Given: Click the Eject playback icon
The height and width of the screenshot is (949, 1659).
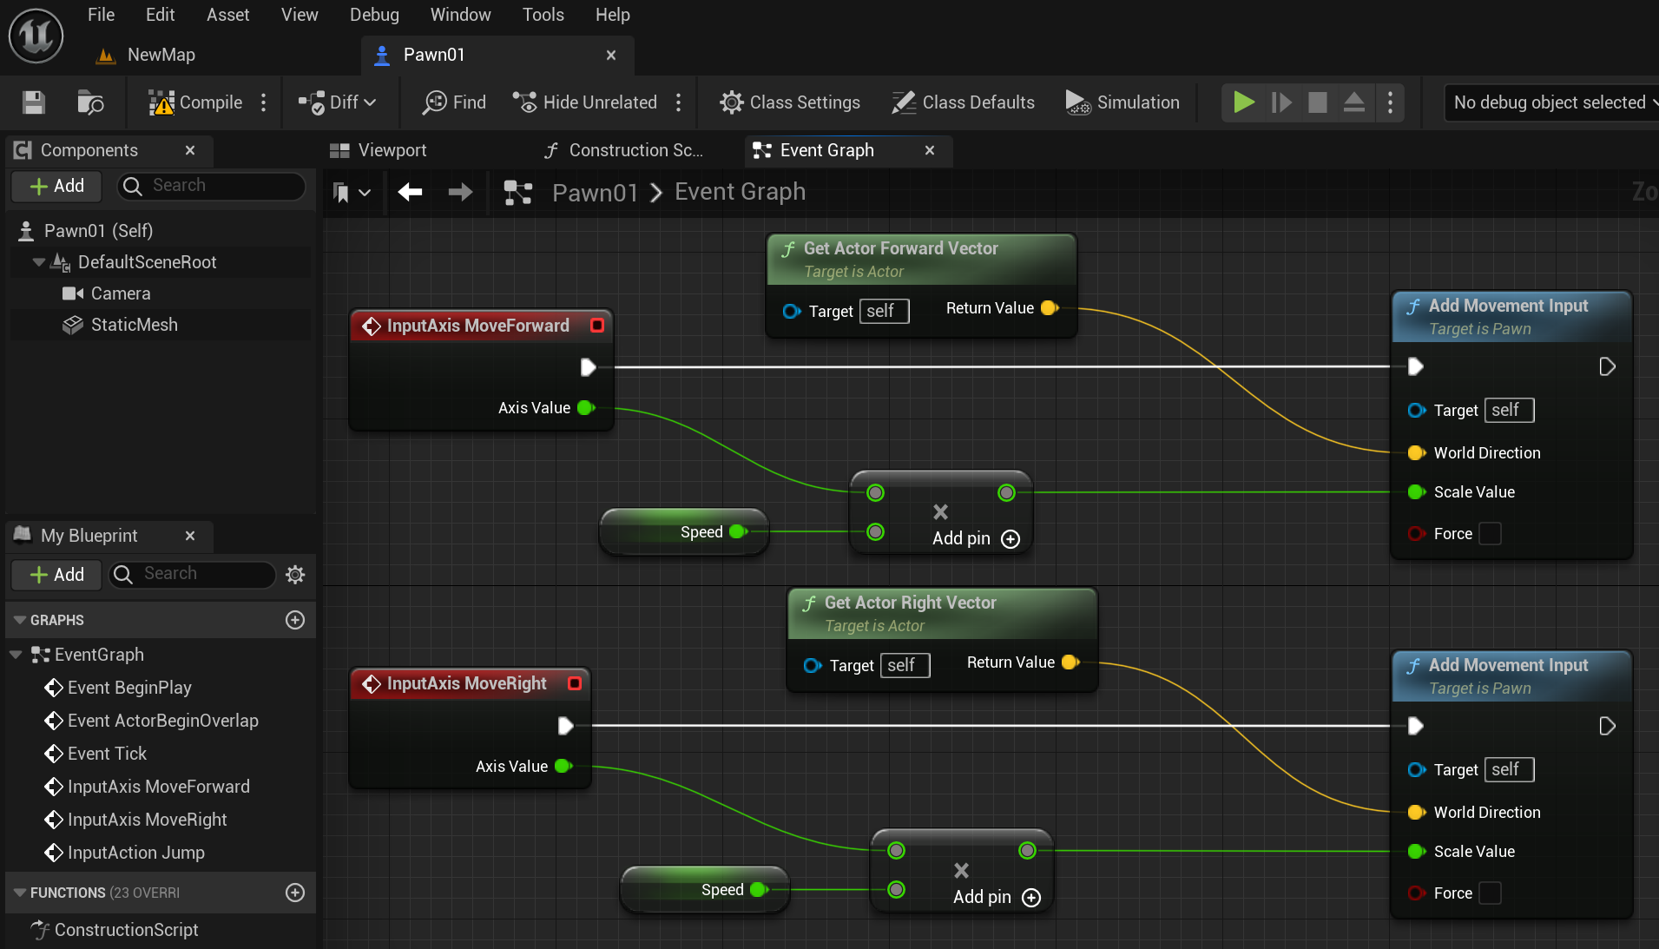Looking at the screenshot, I should (x=1354, y=102).
